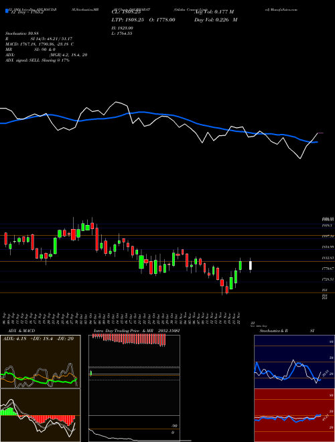
Task: Click 'ADX: 4.18 +DY: 18.4 -DY: 20' header
Action: pyautogui.click(x=38, y=339)
